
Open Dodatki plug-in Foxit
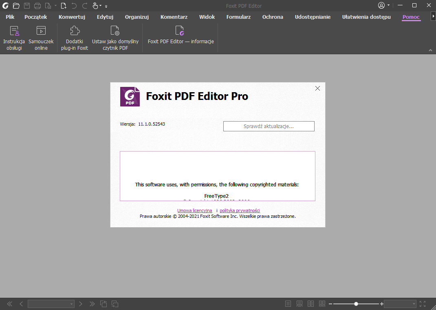coord(75,38)
